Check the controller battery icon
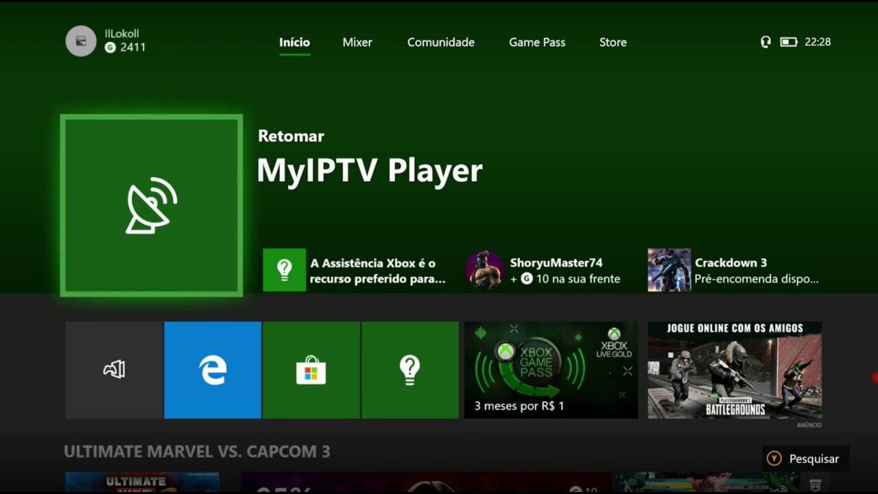The height and width of the screenshot is (494, 878). (789, 42)
